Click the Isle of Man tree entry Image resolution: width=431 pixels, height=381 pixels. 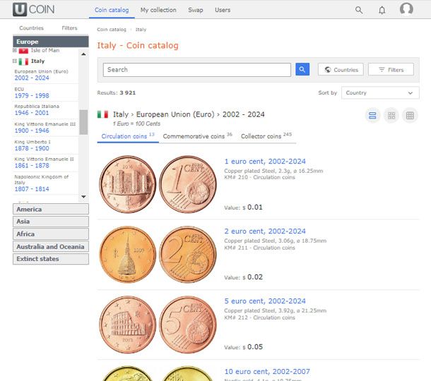pos(45,50)
